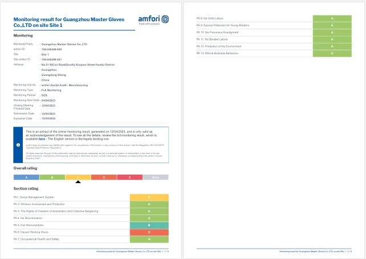Click the 'Monitored Party' label

[23, 44]
